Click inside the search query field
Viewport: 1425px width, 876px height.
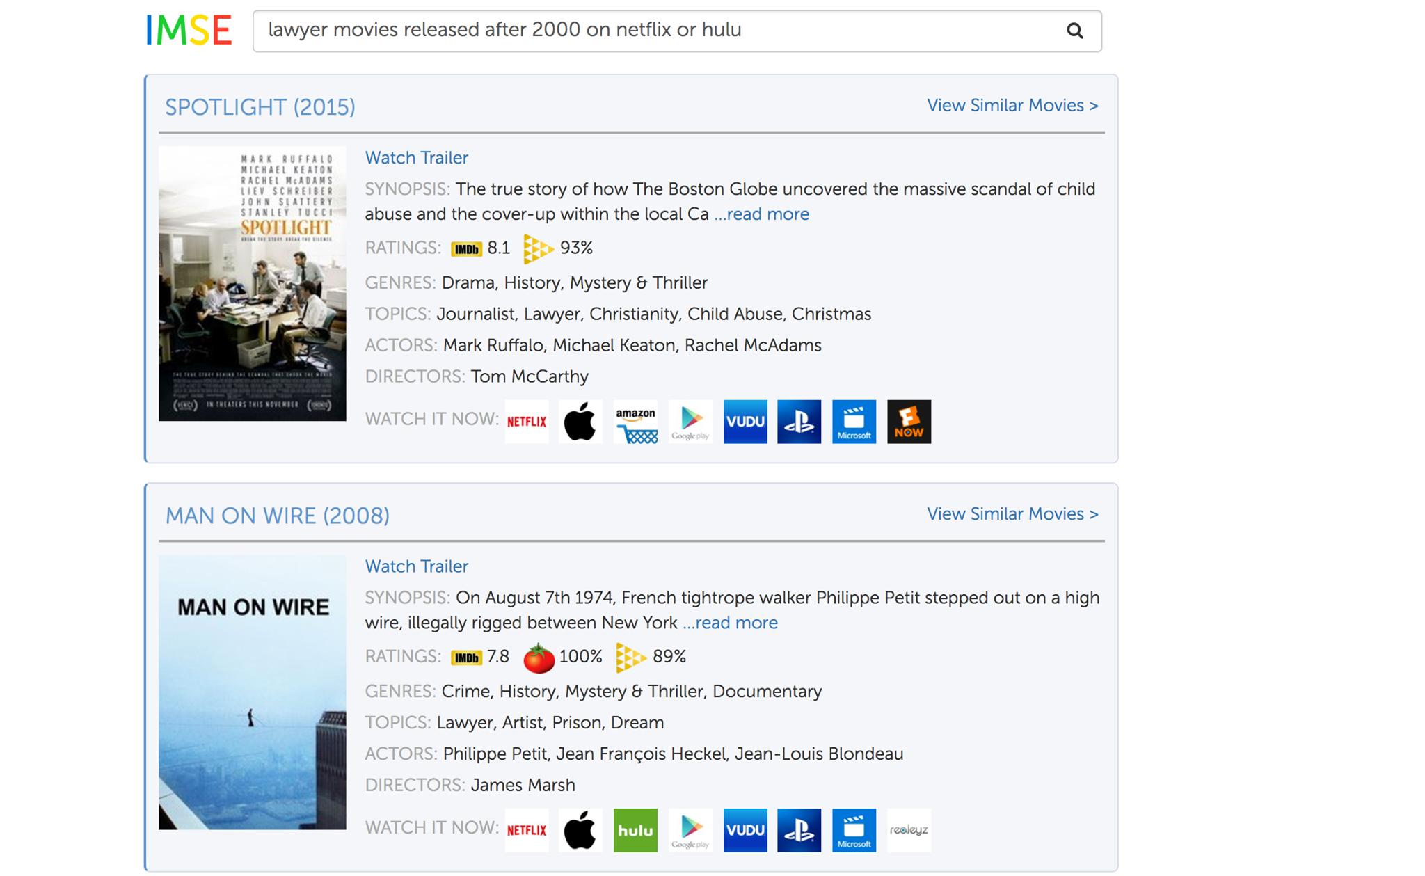tap(626, 30)
